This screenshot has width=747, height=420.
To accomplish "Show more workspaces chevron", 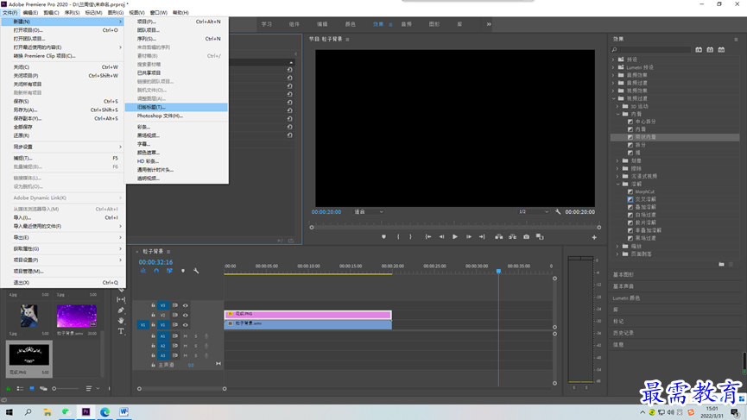I will pyautogui.click(x=489, y=24).
